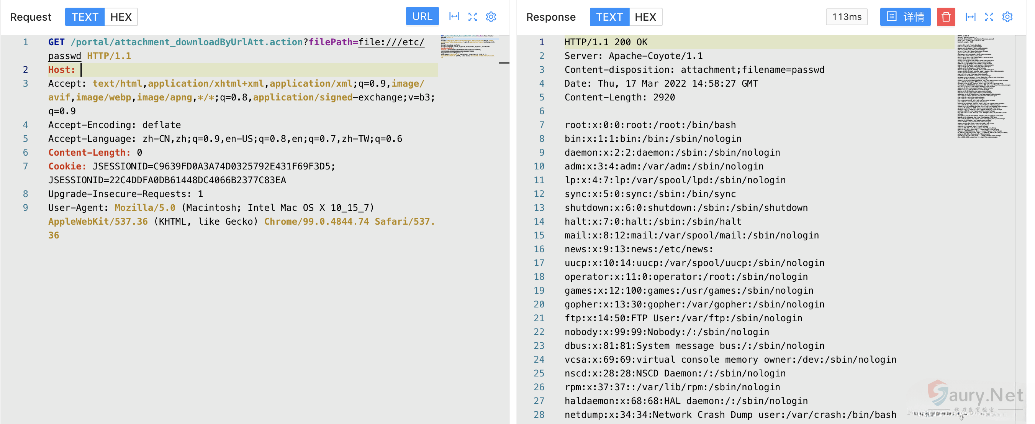
Task: Switch the Response view to HEX
Action: [645, 17]
